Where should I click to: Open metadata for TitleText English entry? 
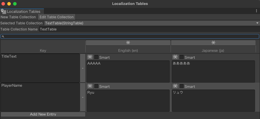(x=90, y=57)
